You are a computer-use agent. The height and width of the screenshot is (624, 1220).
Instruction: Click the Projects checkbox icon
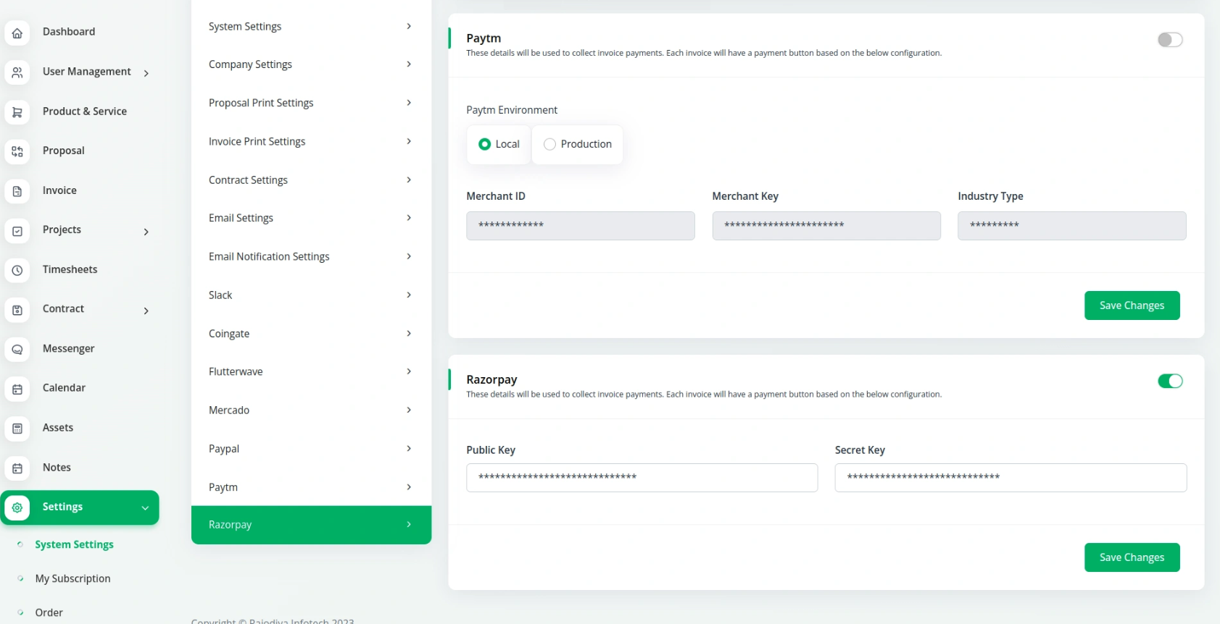pyautogui.click(x=17, y=231)
